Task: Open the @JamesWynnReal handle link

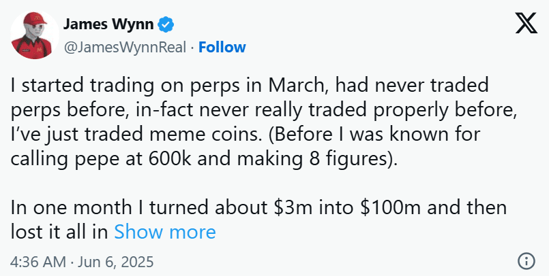Action: coord(125,47)
